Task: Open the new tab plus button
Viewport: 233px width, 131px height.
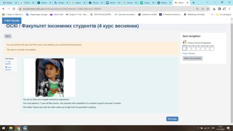Action: pyautogui.click(x=194, y=3)
